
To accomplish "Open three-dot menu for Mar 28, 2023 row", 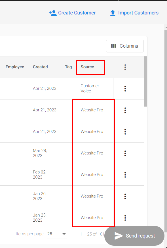I will click(x=125, y=153).
